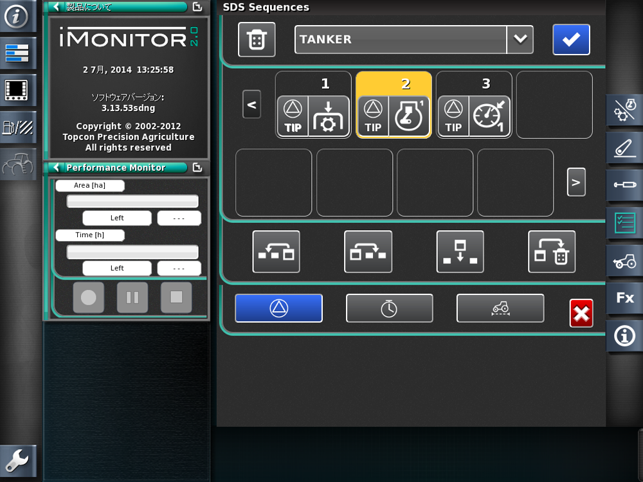Click the Left label under Area
The image size is (643, 482).
coord(117,218)
